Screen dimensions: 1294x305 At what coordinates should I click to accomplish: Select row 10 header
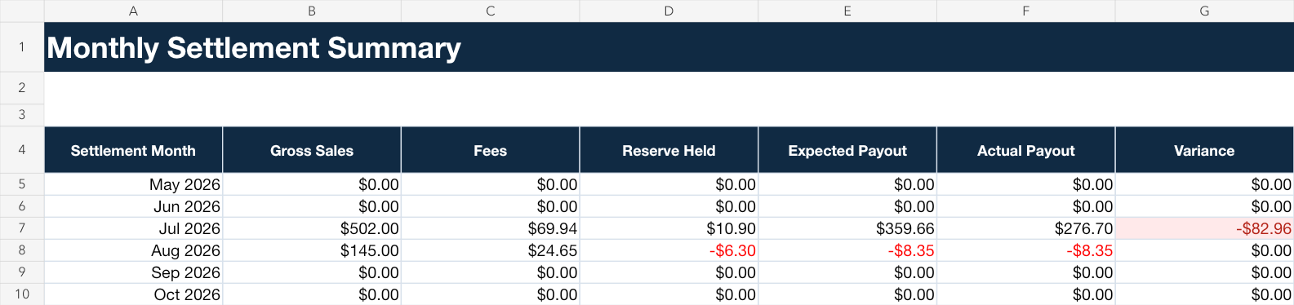pos(22,294)
